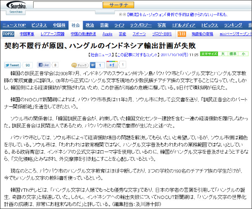Click the Google +1 button
Screen dimensions: 252x209
coord(112,65)
